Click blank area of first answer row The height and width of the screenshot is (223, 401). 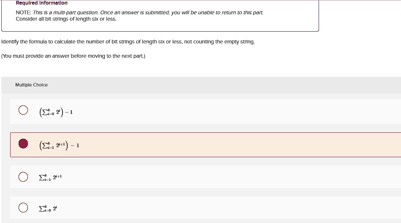pos(230,111)
